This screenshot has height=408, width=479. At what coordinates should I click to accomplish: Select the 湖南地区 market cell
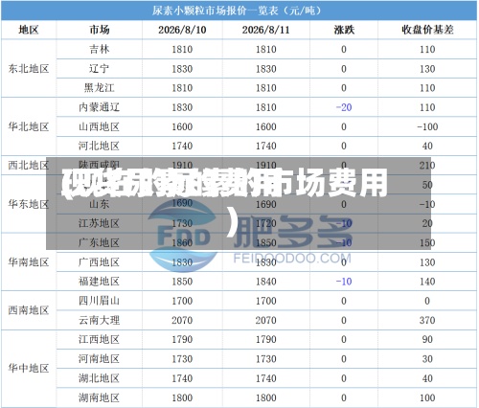point(100,397)
